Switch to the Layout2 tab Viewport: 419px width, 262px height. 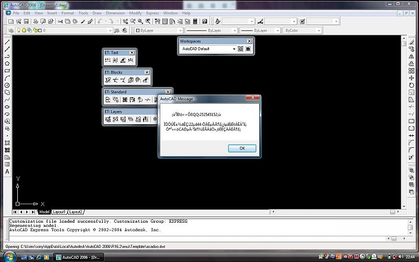(75, 212)
